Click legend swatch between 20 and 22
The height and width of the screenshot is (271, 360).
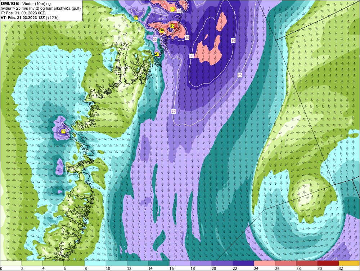click(222, 263)
